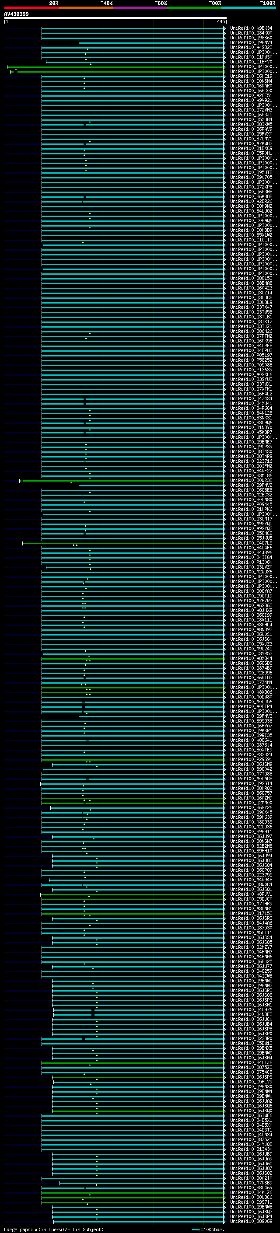This screenshot has height=1233, width=280.
Task: Select hit label UniRef100_Q6IWF6
Action: tap(251, 1116)
